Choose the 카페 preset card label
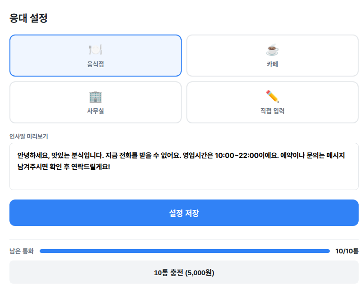Viewport: 361px width, 295px height. [x=272, y=64]
